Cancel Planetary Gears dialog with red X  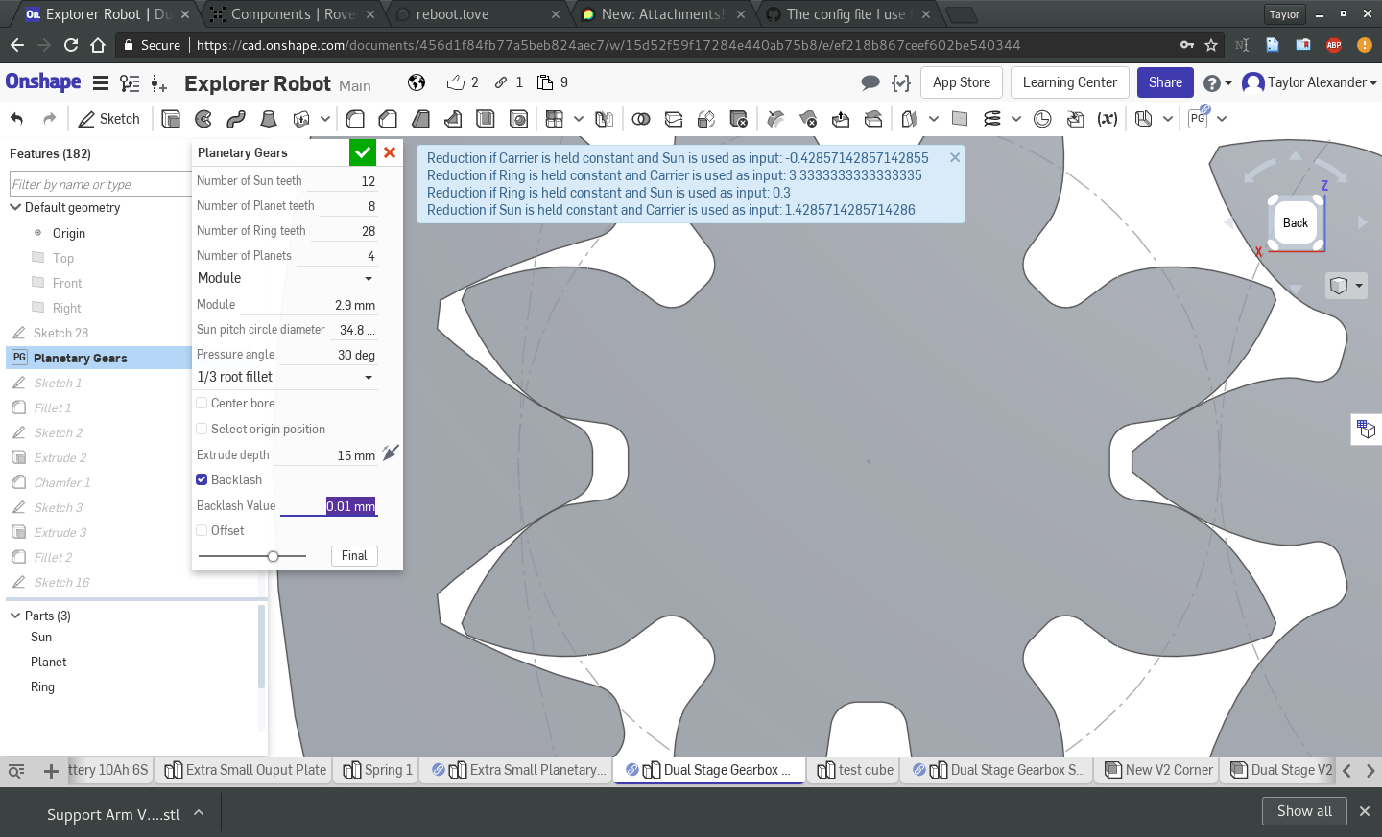click(x=390, y=152)
